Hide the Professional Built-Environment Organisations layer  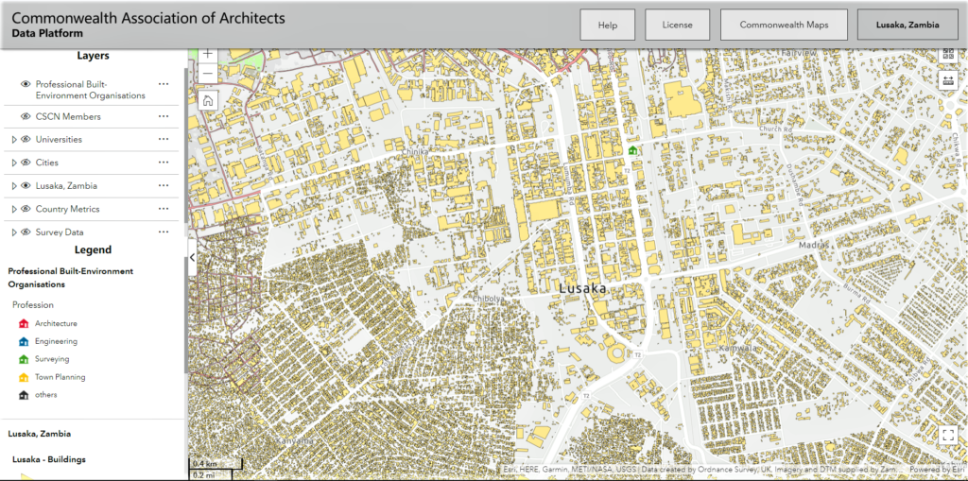(x=26, y=84)
